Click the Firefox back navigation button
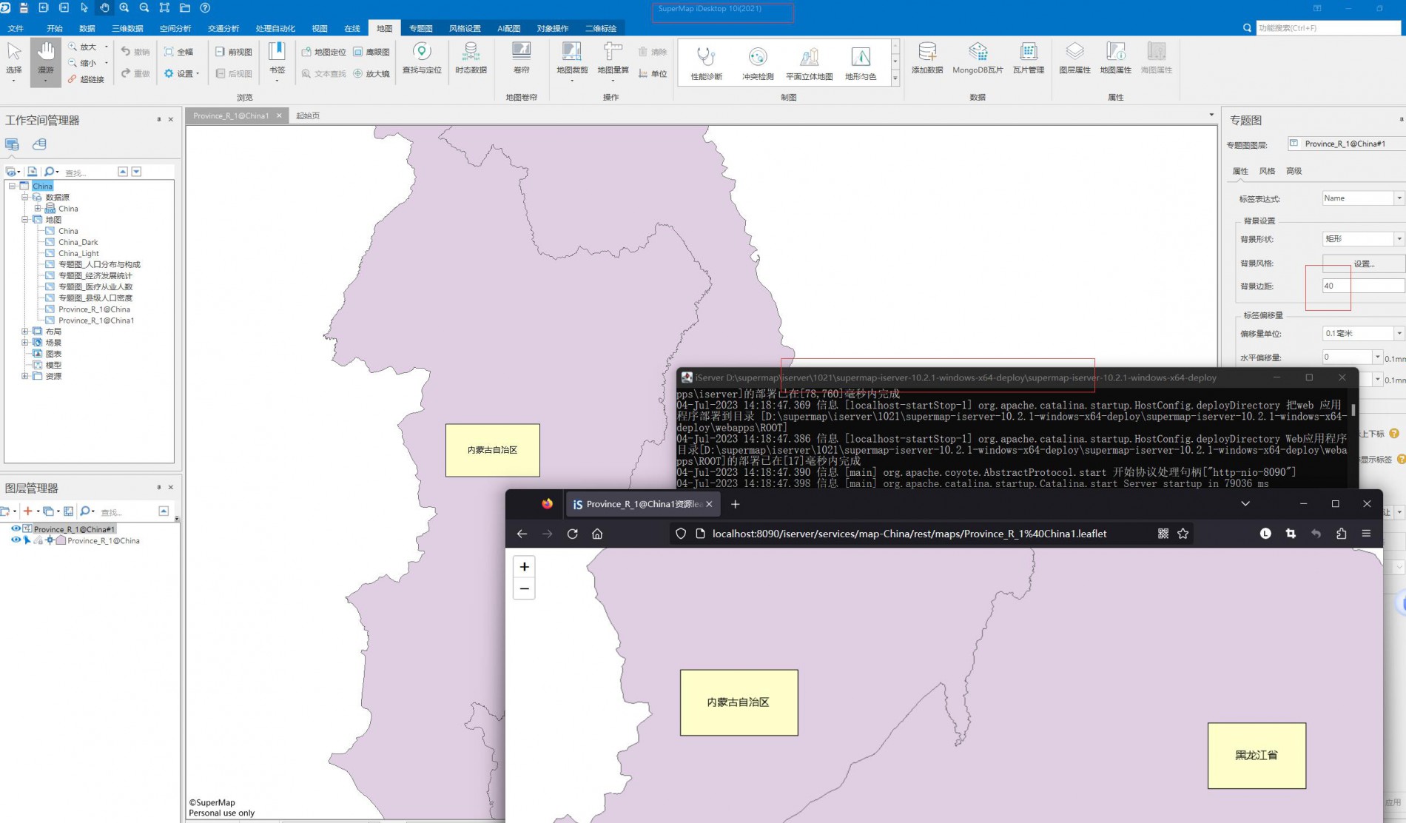The image size is (1406, 823). click(522, 534)
